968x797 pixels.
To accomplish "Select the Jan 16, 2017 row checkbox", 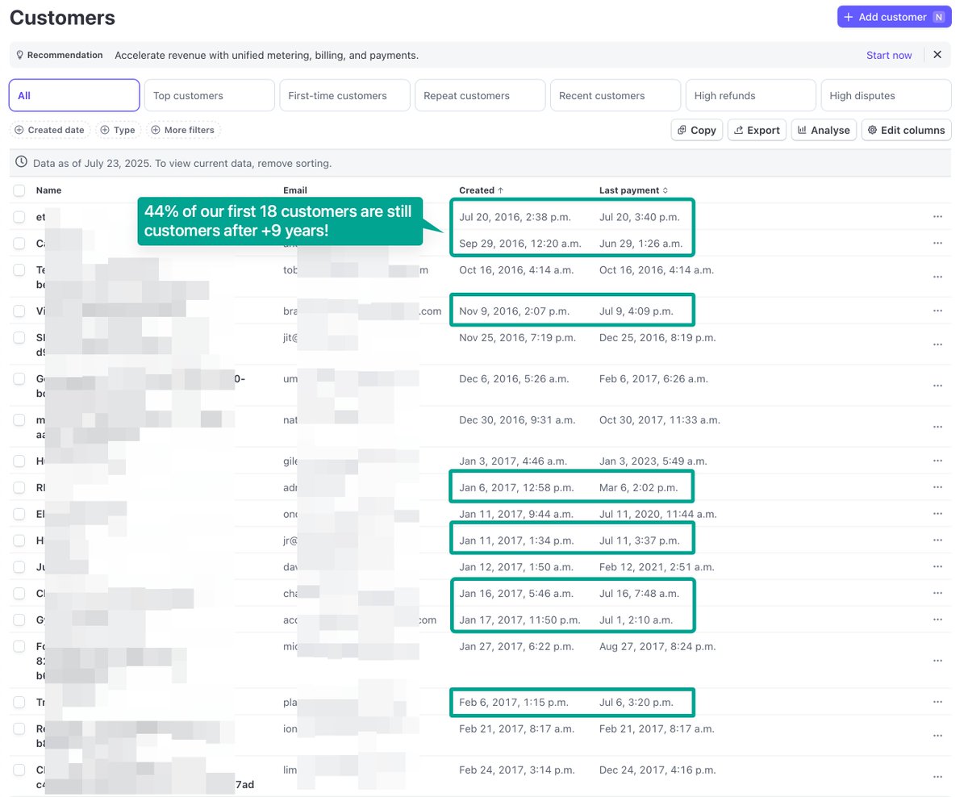I will point(19,593).
